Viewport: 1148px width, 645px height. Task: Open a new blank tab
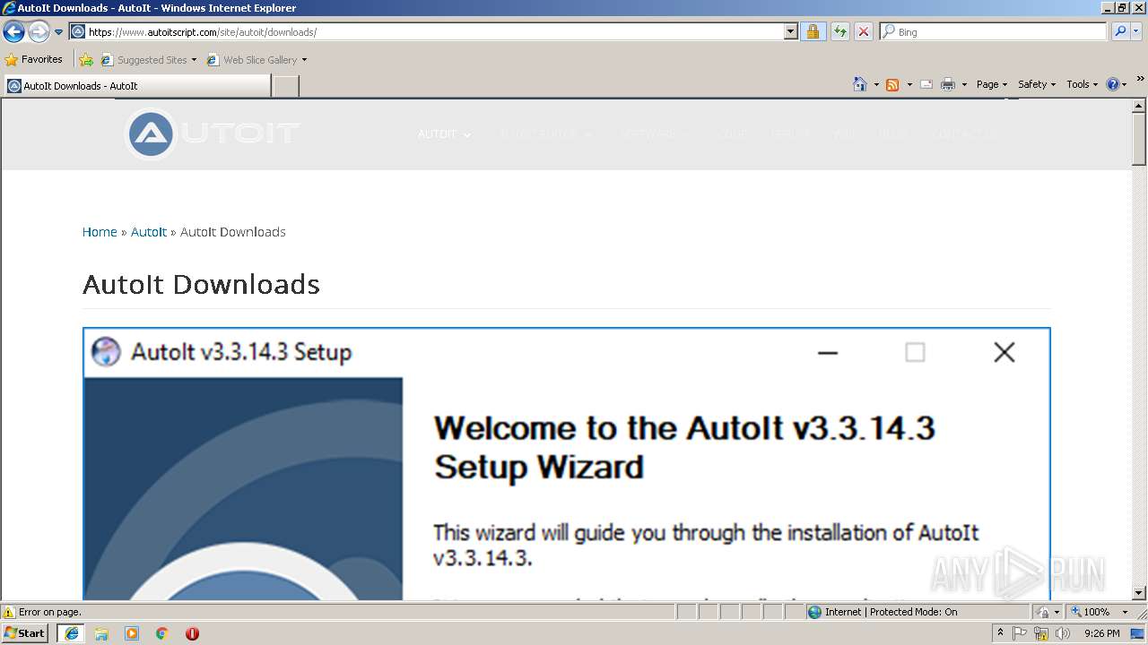285,86
